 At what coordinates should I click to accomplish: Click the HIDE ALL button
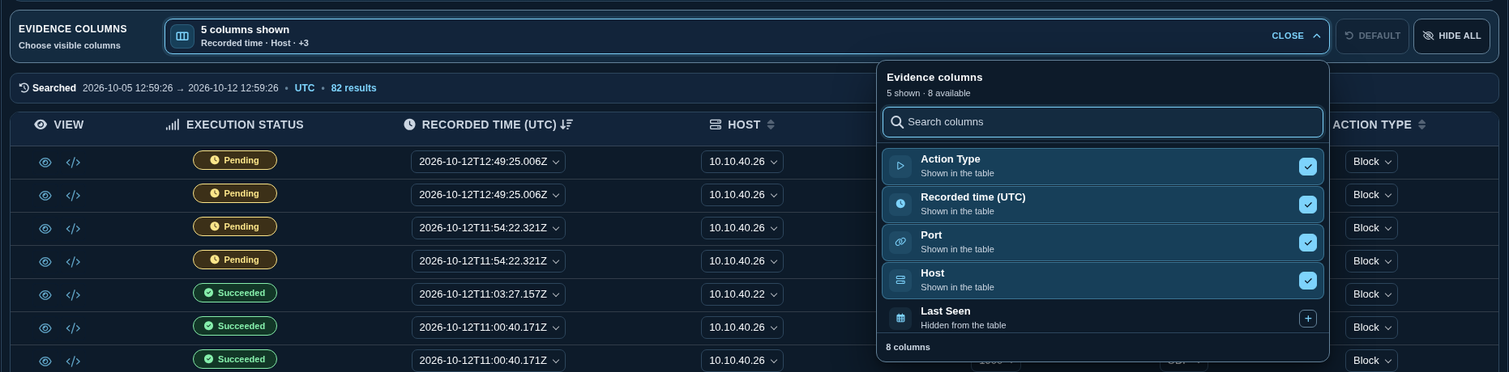[1451, 36]
